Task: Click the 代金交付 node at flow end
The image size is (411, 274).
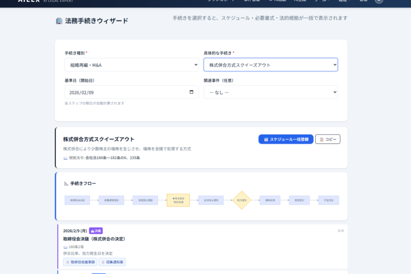Action: (328, 200)
